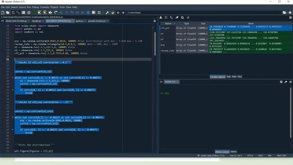Select the recoup_rate variable row
The width and height of the screenshot is (293, 165).
(226, 51)
